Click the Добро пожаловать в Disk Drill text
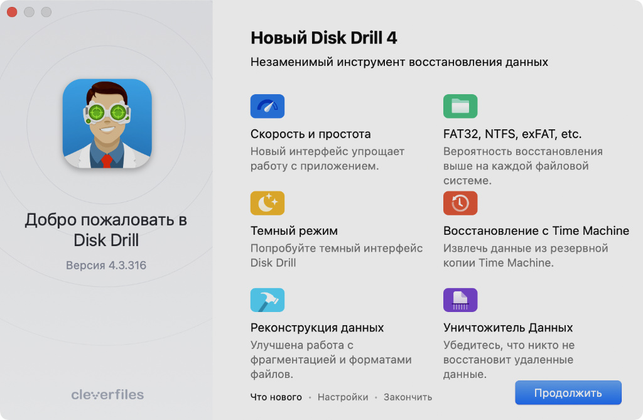The image size is (643, 420). [105, 230]
